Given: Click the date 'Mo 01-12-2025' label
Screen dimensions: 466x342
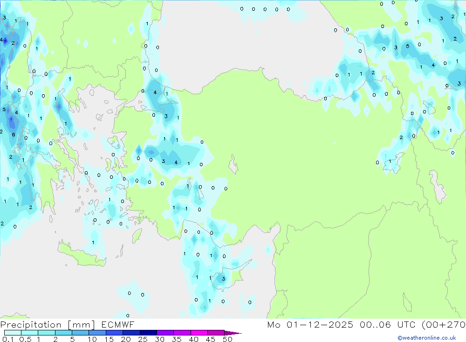Looking at the screenshot, I should coord(310,325).
